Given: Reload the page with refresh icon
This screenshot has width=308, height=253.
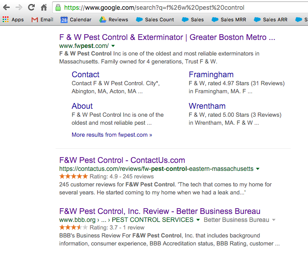Looking at the screenshot, I should 32,8.
